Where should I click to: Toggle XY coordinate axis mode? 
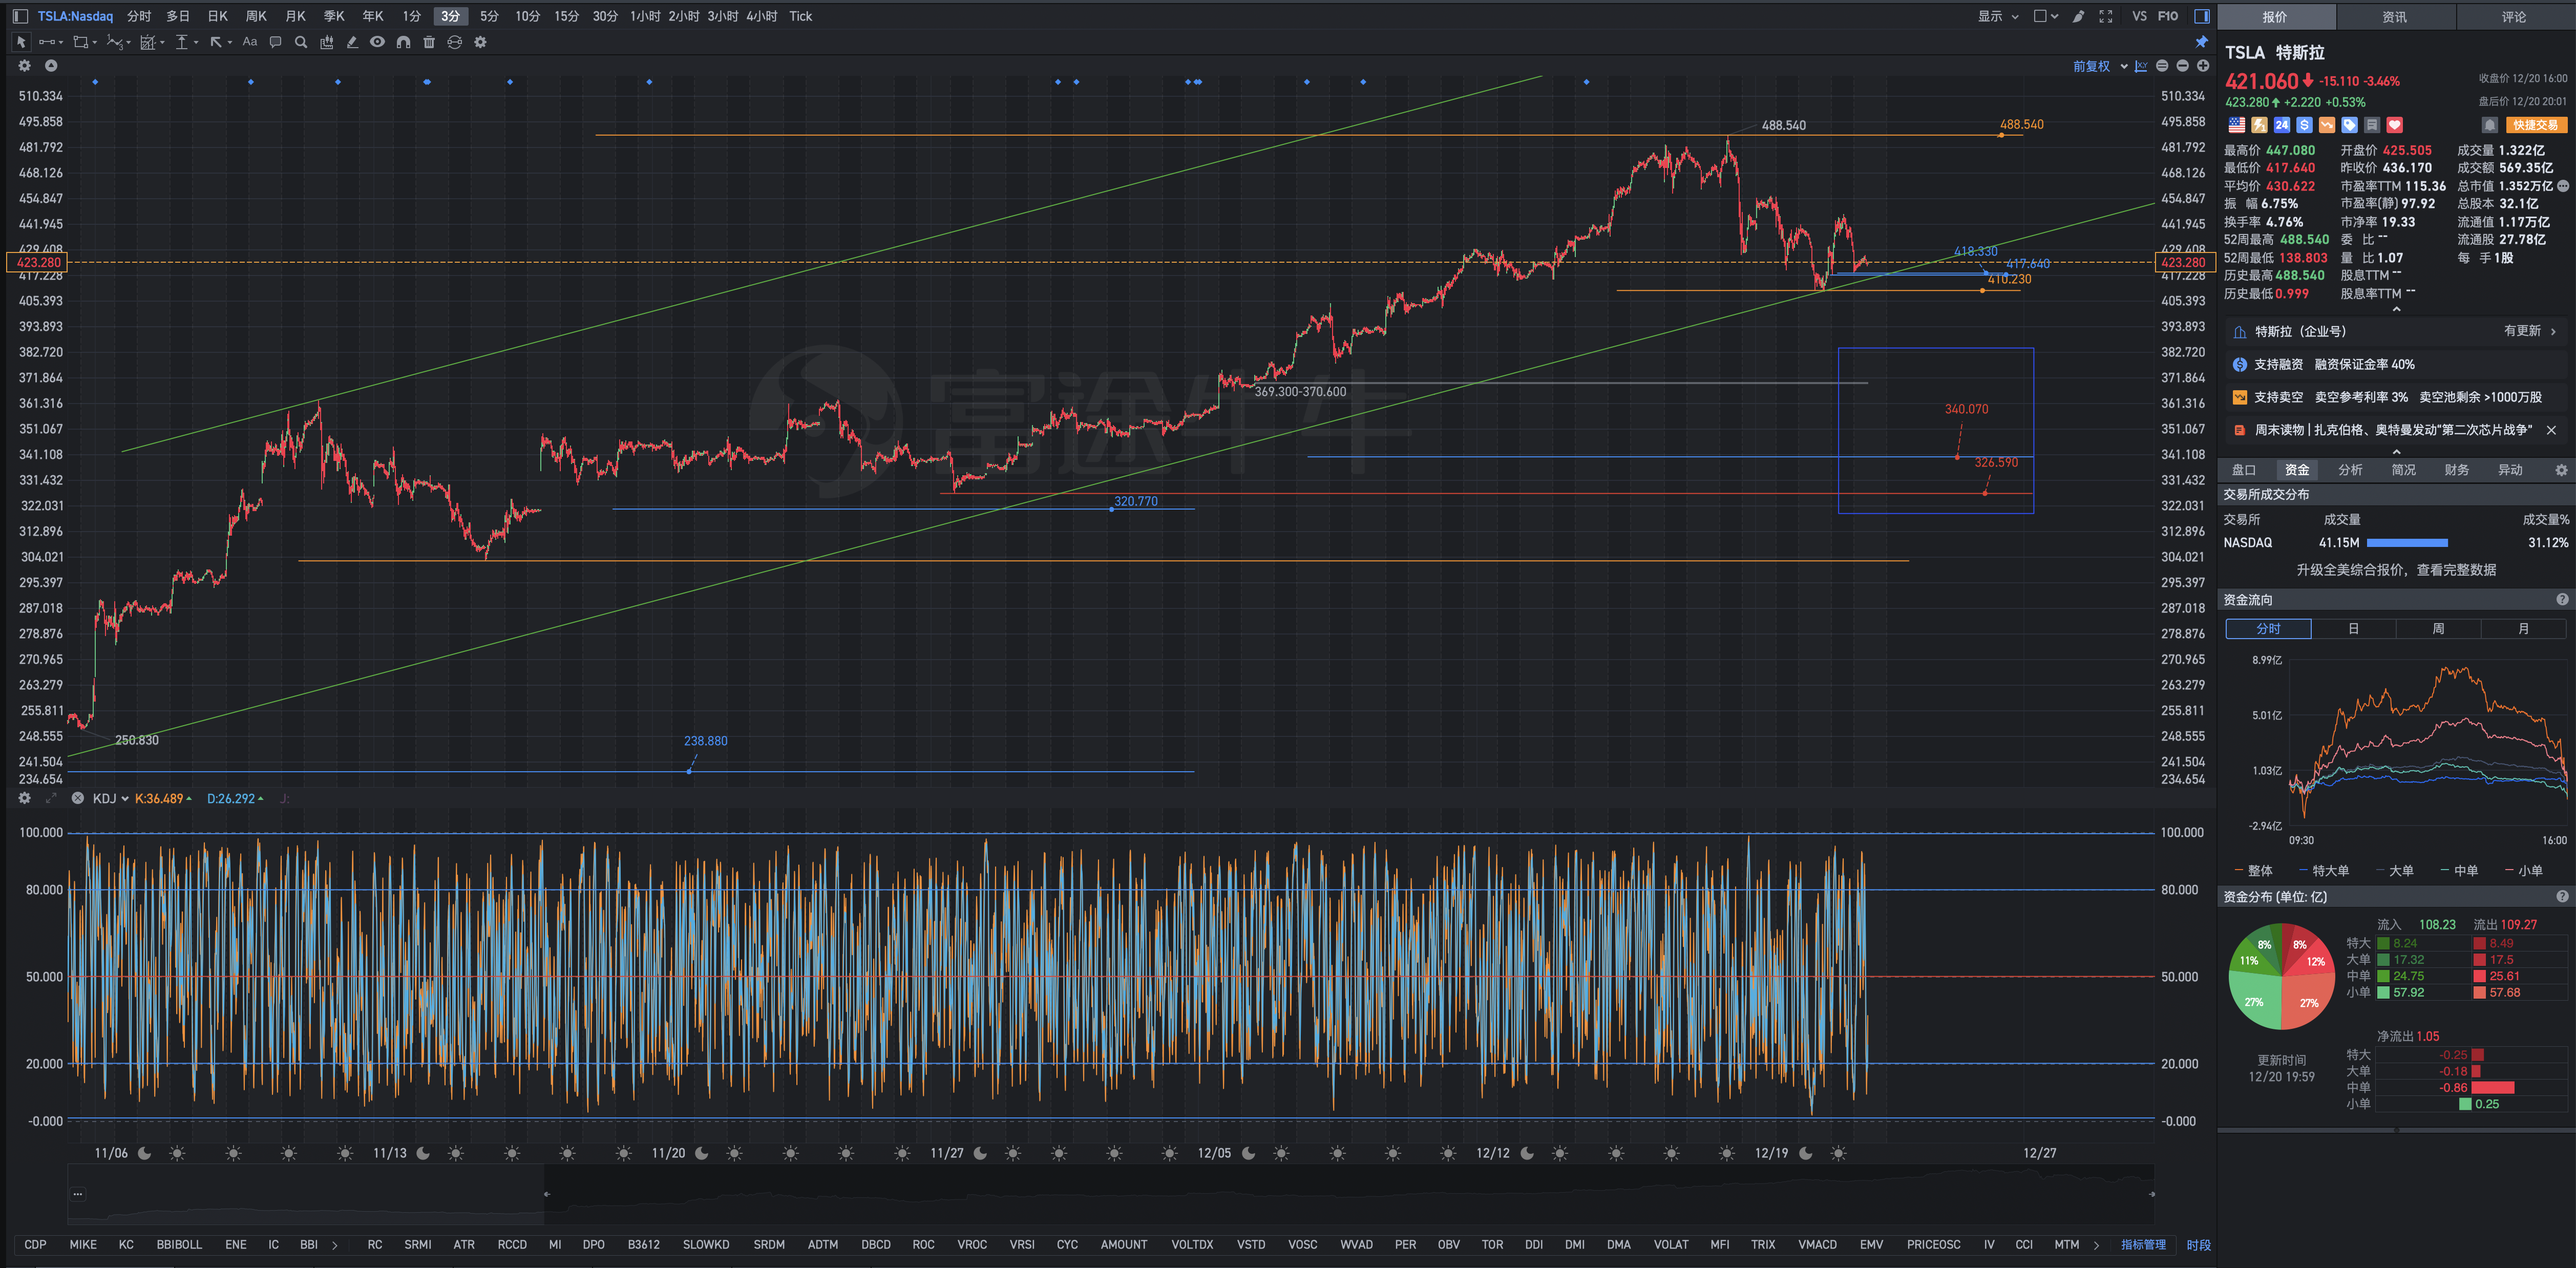pyautogui.click(x=2141, y=66)
